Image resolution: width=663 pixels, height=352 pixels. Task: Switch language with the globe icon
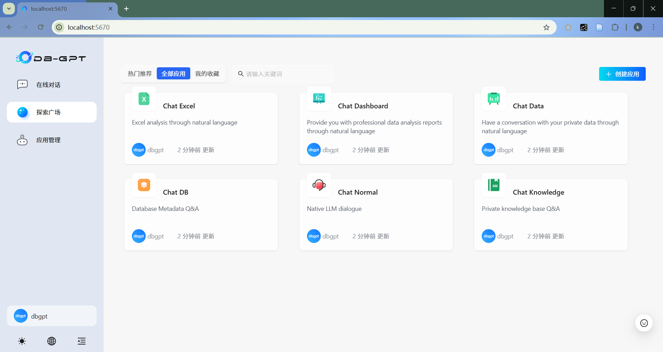51,341
